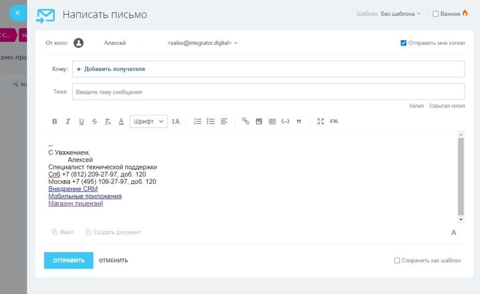Insert a hyperlink using link icon

point(246,122)
